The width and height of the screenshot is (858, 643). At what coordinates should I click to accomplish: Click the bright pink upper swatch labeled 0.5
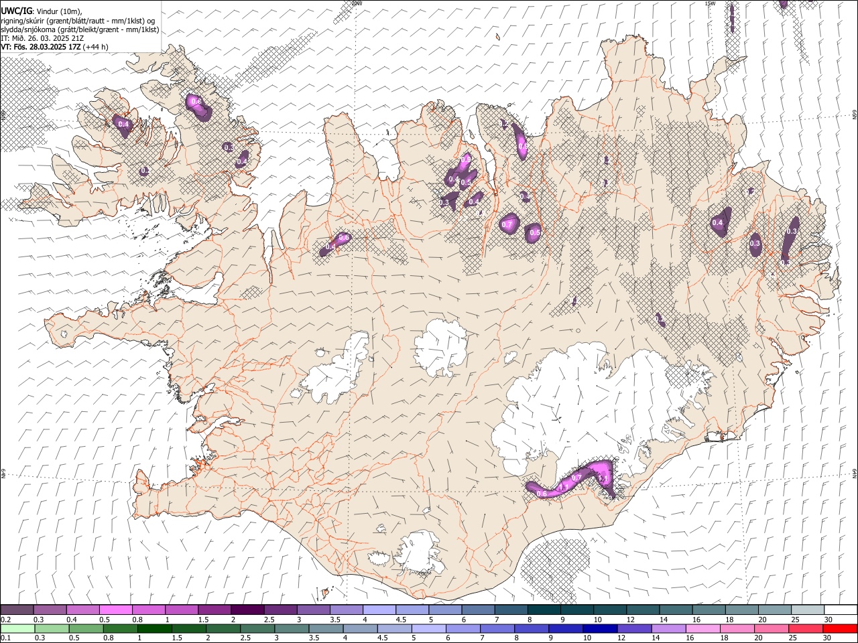[116, 610]
